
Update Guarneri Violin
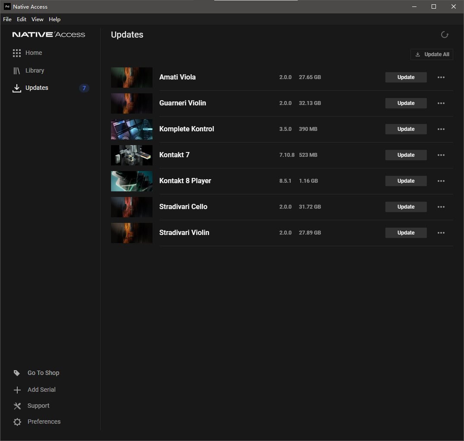pyautogui.click(x=406, y=103)
